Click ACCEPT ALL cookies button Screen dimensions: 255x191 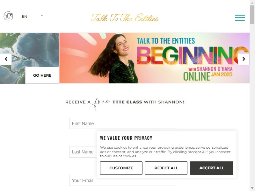tap(212, 168)
